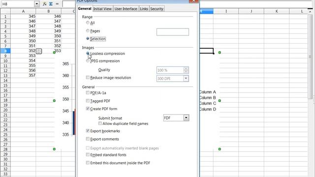Enable Export comments checkbox

[88, 139]
